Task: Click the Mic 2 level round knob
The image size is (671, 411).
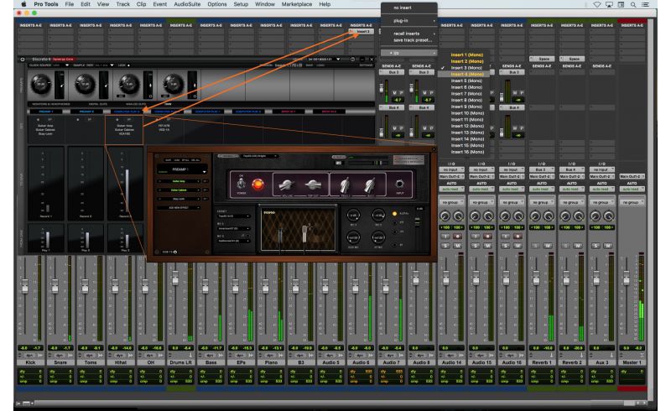Action: [x=378, y=216]
